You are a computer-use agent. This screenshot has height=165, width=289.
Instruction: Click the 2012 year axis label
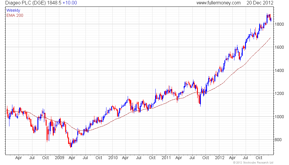[x=219, y=158]
